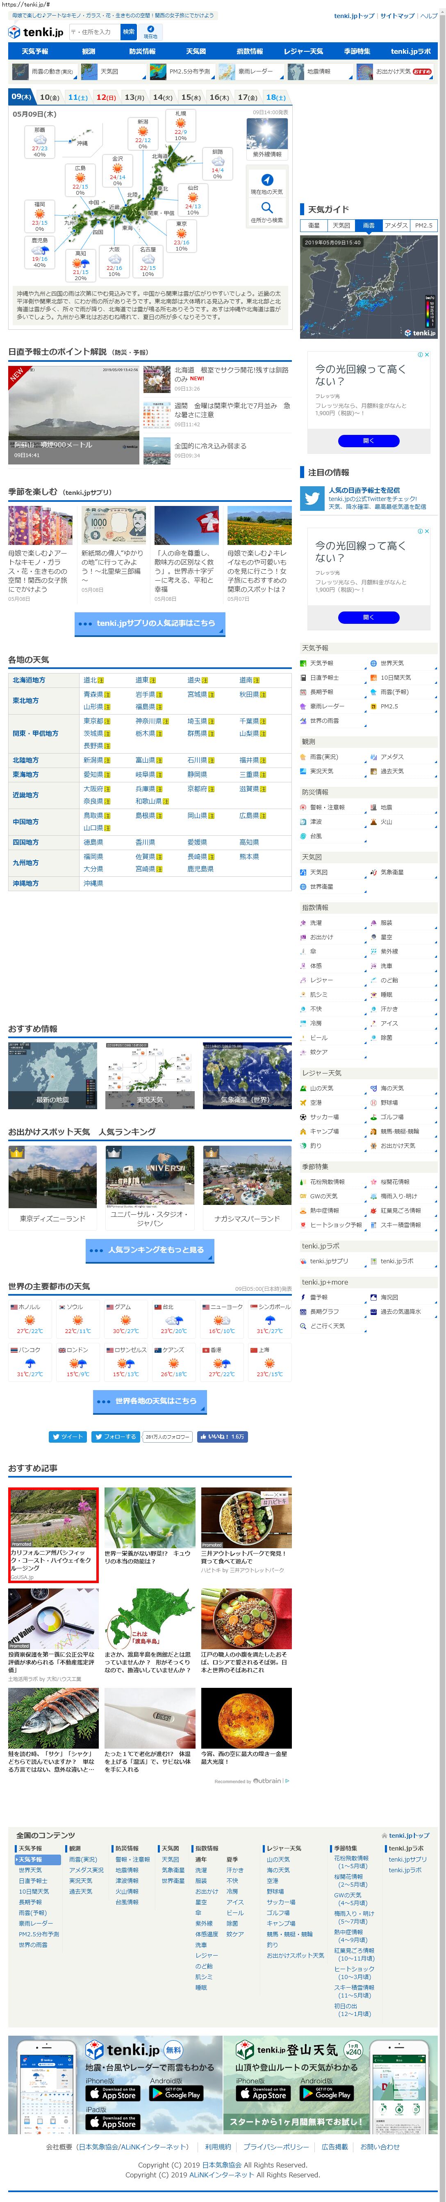This screenshot has width=446, height=2202.
Task: Click the location search input field
Action: pyautogui.click(x=93, y=32)
